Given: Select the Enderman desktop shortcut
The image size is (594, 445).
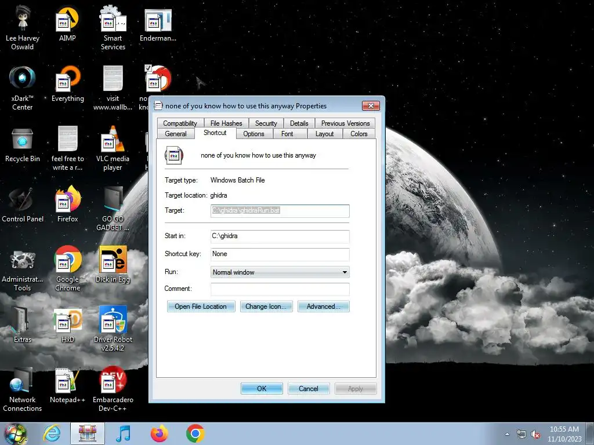Looking at the screenshot, I should pos(158,23).
